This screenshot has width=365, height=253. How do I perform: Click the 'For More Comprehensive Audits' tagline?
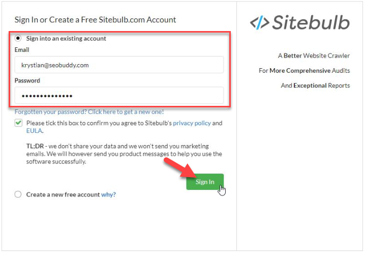(304, 71)
